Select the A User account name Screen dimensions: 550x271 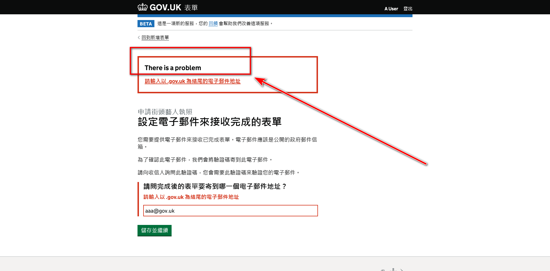coord(391,9)
